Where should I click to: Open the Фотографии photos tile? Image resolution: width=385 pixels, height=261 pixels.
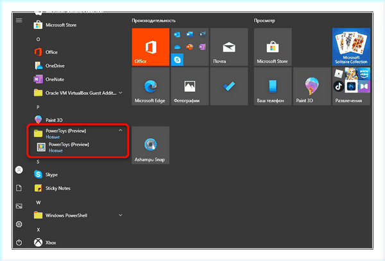coord(190,86)
